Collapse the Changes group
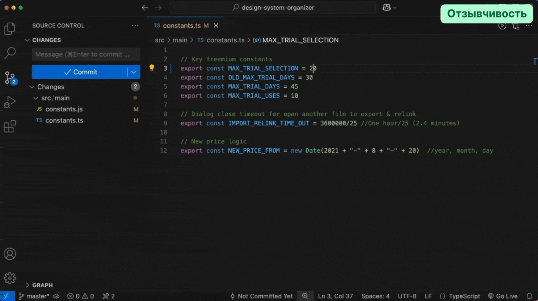 [50, 87]
